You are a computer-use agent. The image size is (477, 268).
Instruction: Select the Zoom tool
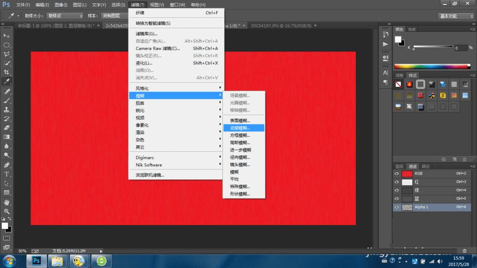(6, 211)
